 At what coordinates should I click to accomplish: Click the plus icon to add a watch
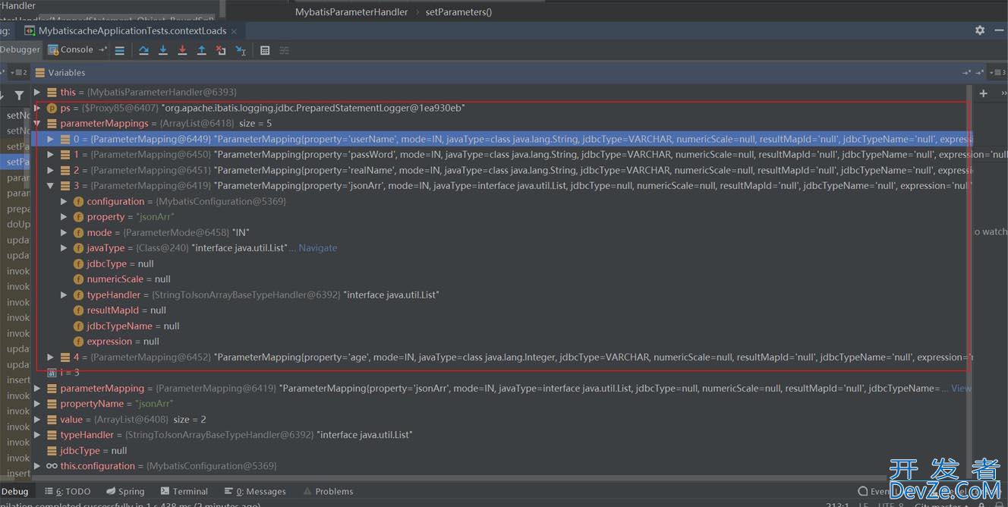click(984, 93)
